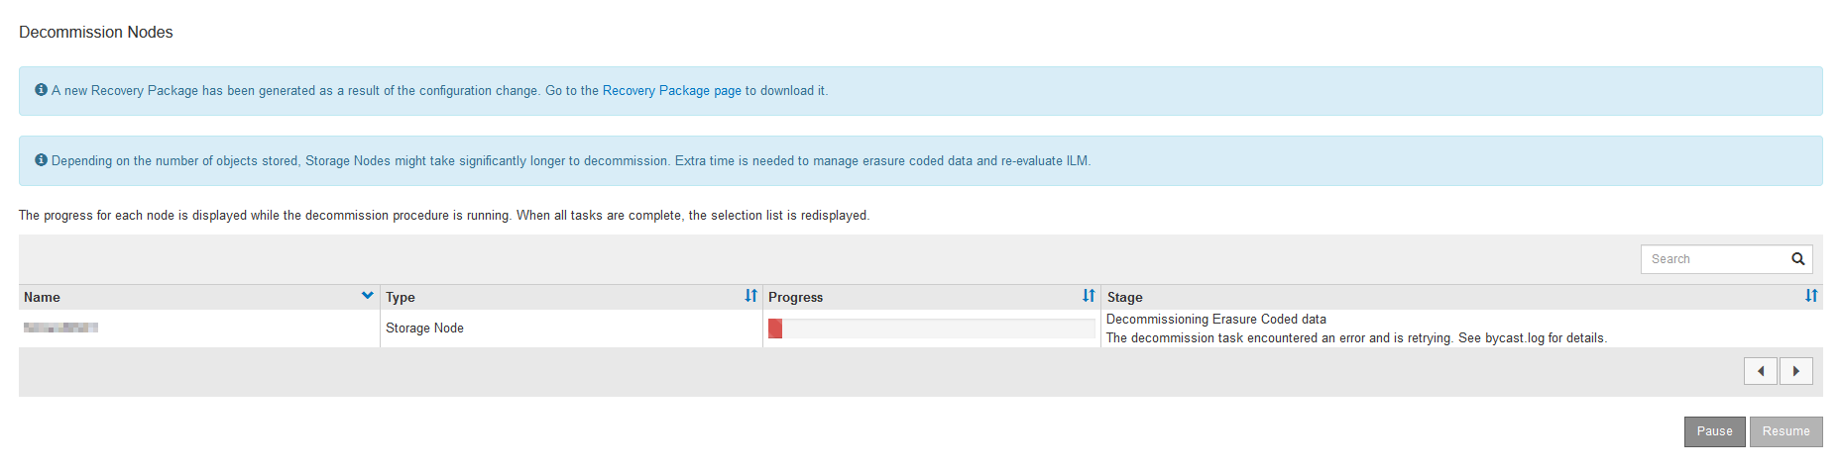1842x470 pixels.
Task: Sort by Stage using its sort arrows
Action: tap(1811, 296)
